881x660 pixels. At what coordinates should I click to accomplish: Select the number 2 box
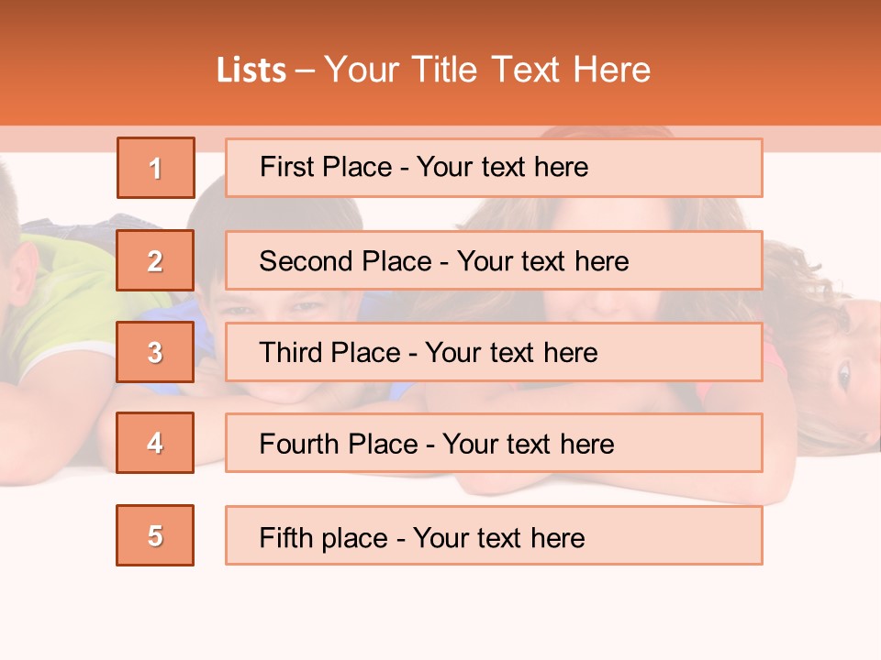click(x=155, y=260)
